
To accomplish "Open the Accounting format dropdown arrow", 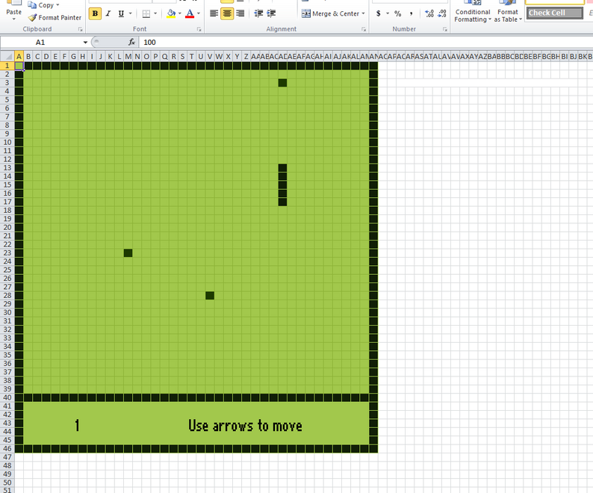I will pos(388,13).
